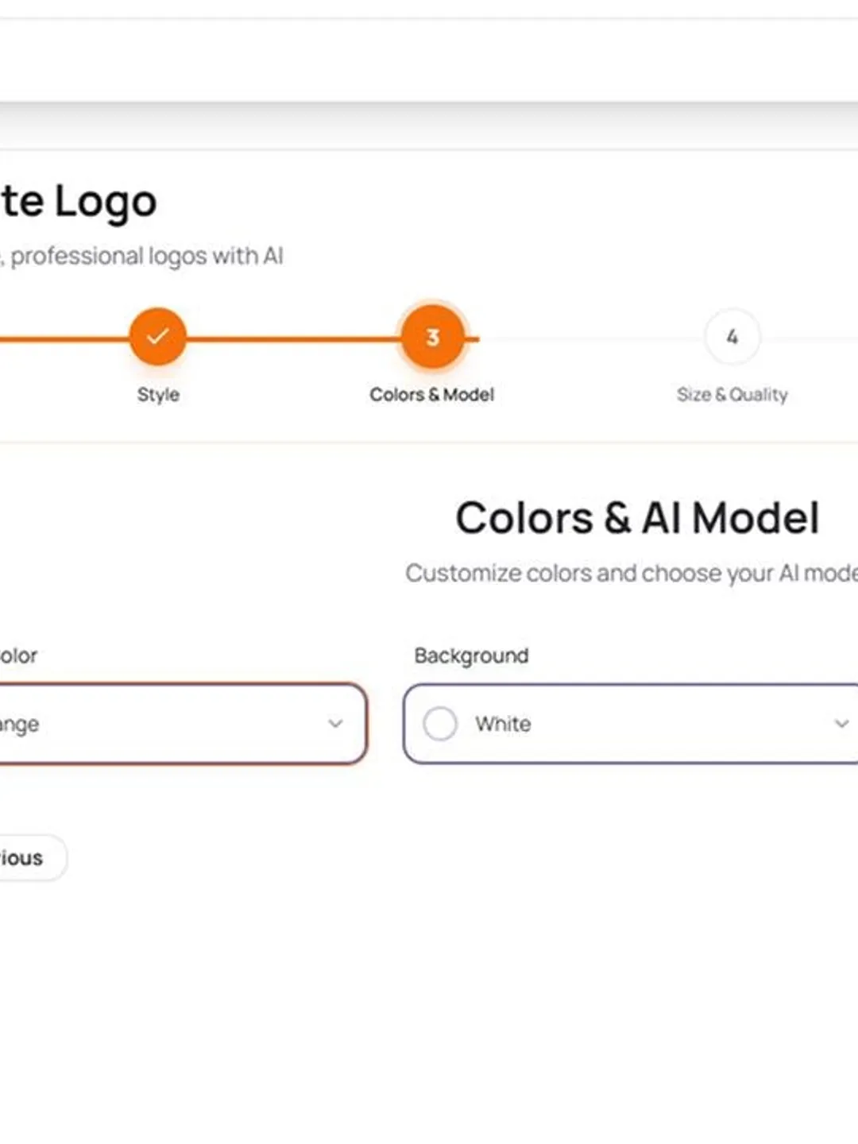
Task: Click the chevron arrow in the Orange dropdown
Action: click(335, 724)
